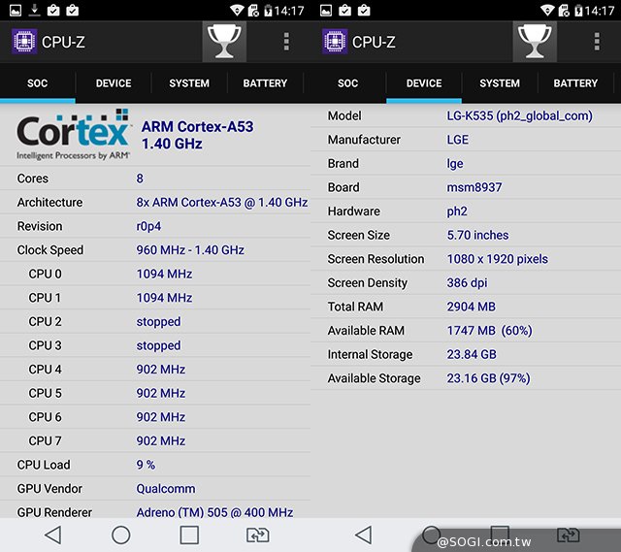Tap the Internal Storage value 23.84 GB
This screenshot has width=621, height=552.
[x=472, y=354]
